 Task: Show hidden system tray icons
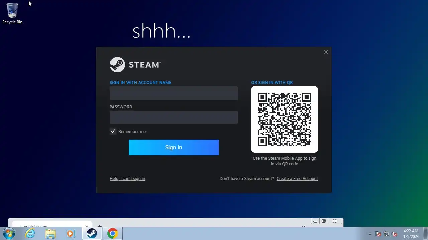coord(370,234)
